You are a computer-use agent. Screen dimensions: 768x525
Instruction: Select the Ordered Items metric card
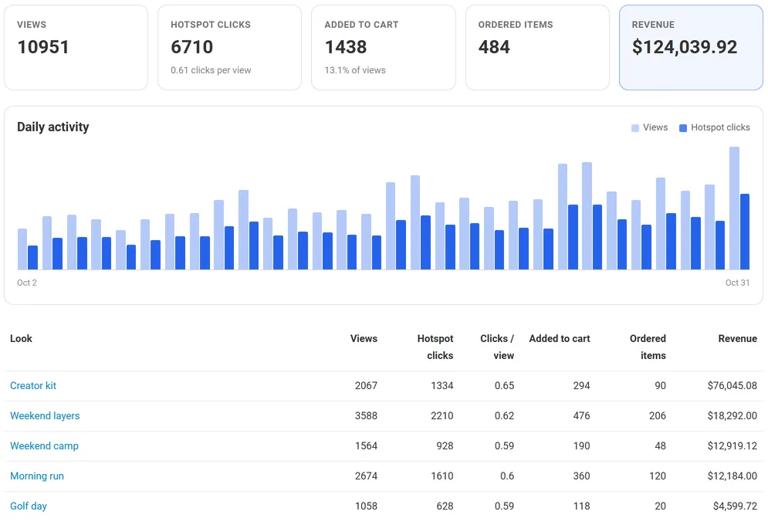point(537,48)
